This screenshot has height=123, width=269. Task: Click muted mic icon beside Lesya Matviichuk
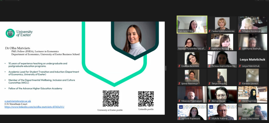240,66
